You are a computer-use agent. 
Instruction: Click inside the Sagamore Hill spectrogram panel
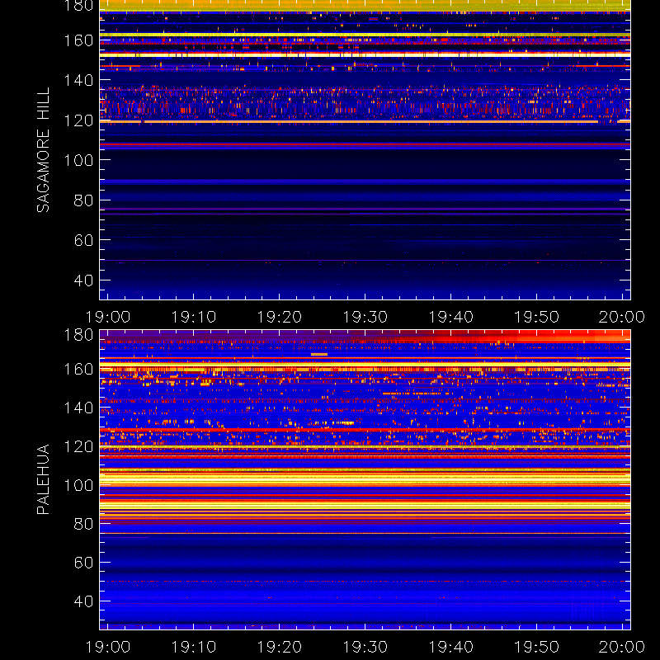tap(365, 150)
